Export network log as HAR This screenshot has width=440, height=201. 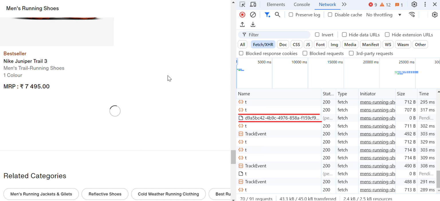pyautogui.click(x=253, y=24)
